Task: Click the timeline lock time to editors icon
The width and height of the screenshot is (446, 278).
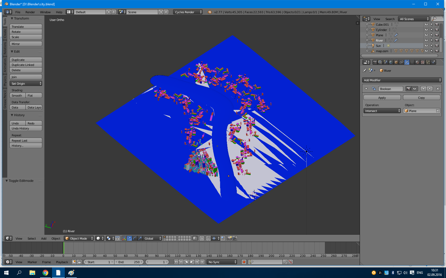Action: pos(79,262)
